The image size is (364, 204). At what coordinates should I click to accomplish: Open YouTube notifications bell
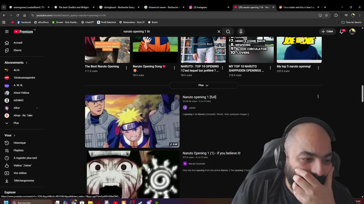click(x=342, y=31)
